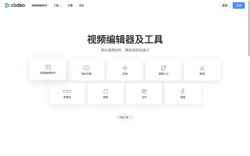Go to 视频编辑软件 in top navigation

click(x=39, y=6)
